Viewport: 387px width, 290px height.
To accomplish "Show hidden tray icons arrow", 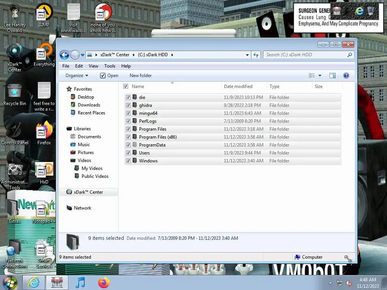I will pyautogui.click(x=330, y=283).
